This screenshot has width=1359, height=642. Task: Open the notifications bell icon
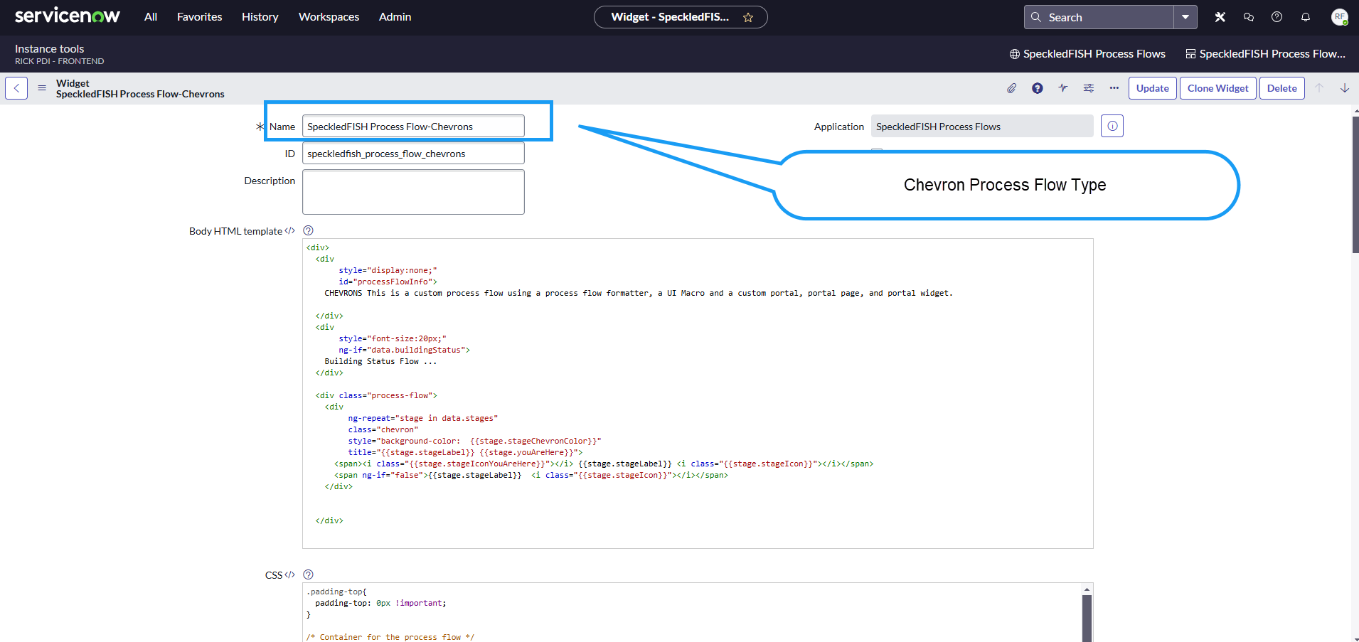pos(1306,17)
